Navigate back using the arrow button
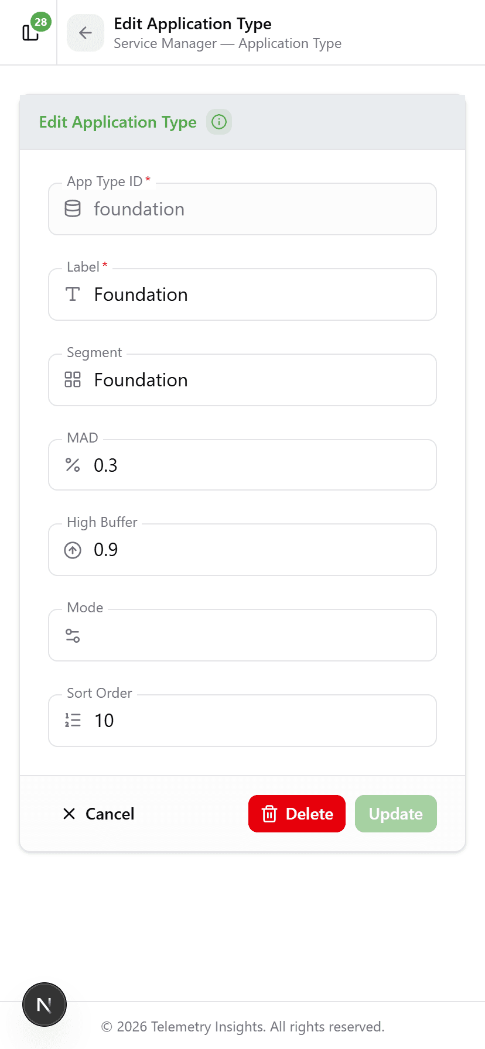This screenshot has height=1049, width=485. click(x=86, y=33)
